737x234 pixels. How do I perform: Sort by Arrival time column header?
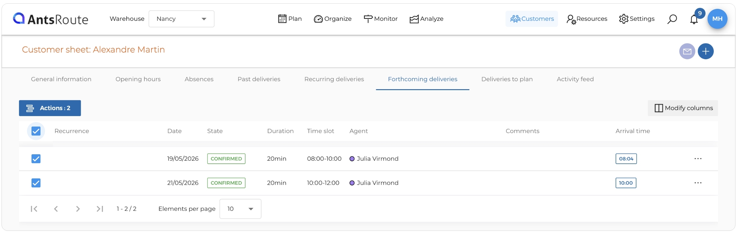(x=633, y=131)
